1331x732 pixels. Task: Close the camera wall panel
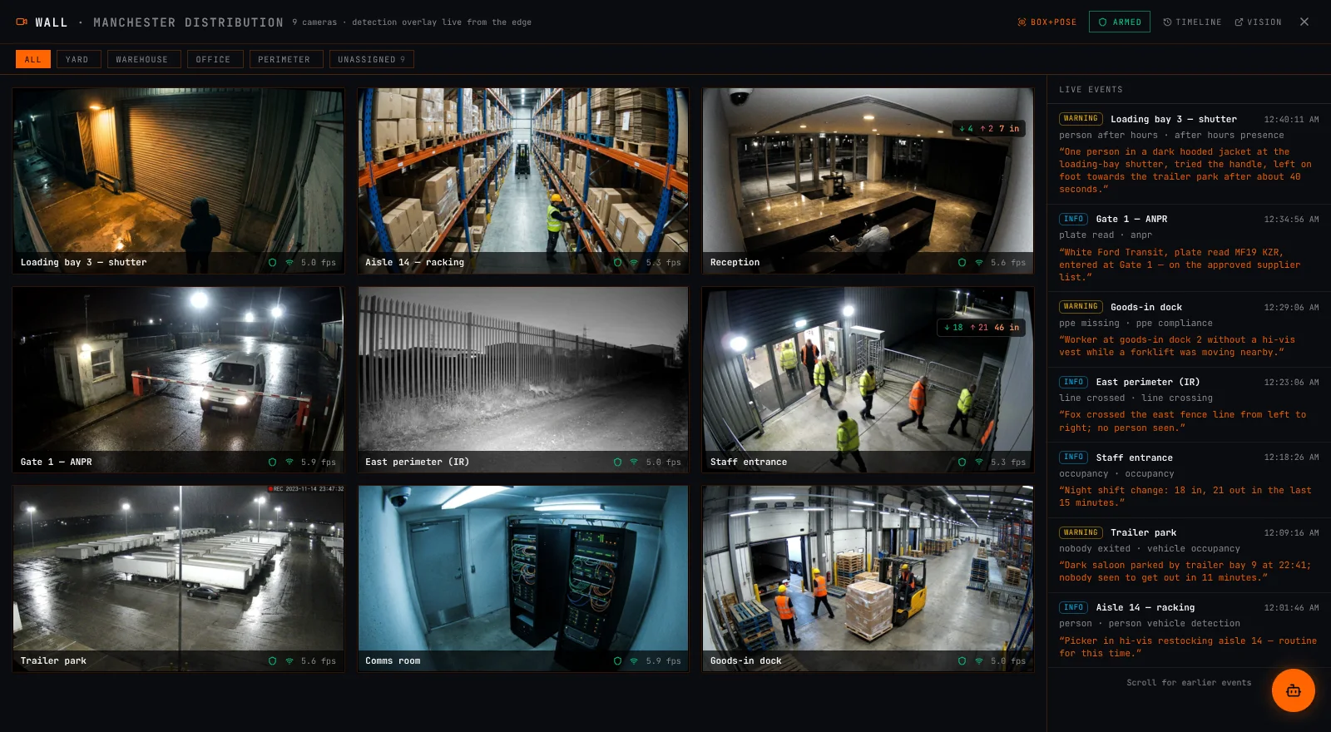click(x=1304, y=22)
